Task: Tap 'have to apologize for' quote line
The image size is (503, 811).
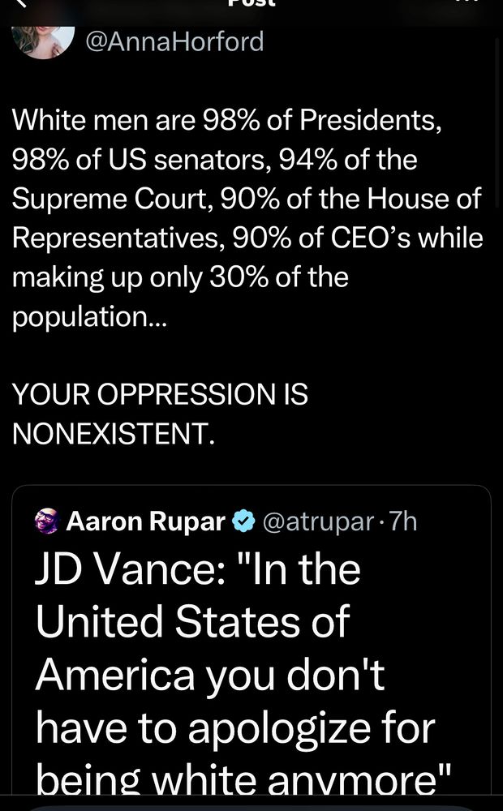Action: pos(235,729)
